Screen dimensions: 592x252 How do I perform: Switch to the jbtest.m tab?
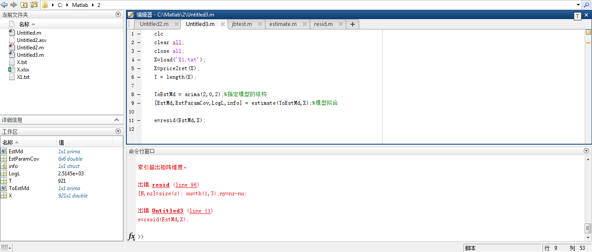coord(241,24)
